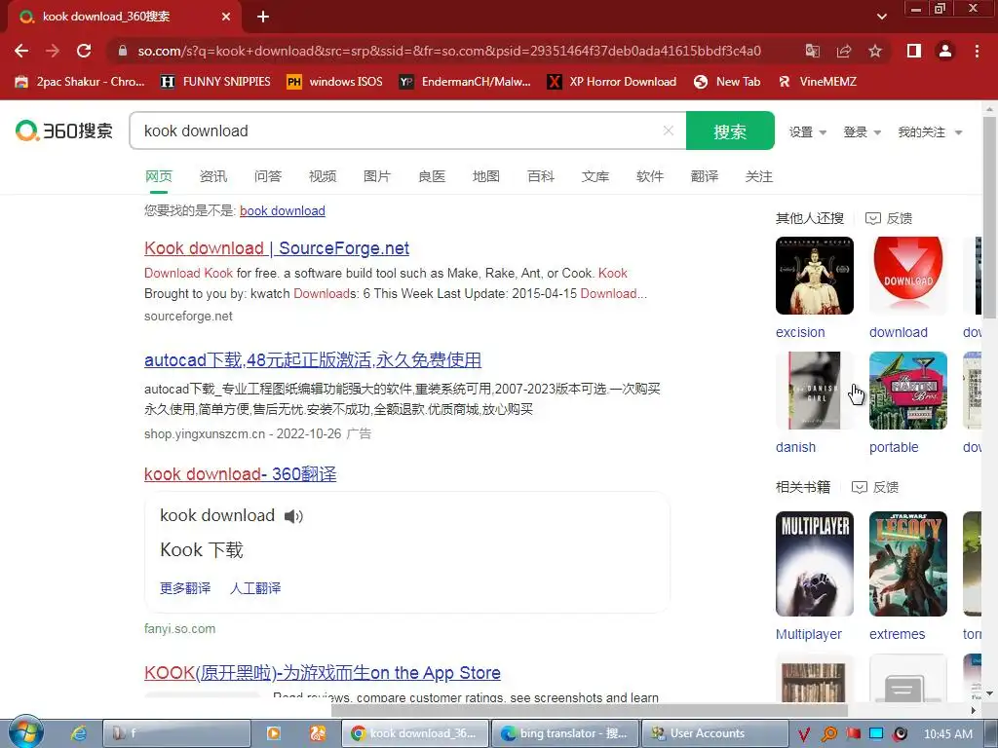
Task: Open the FUNNY SNIPPIES bookmark
Action: point(215,82)
